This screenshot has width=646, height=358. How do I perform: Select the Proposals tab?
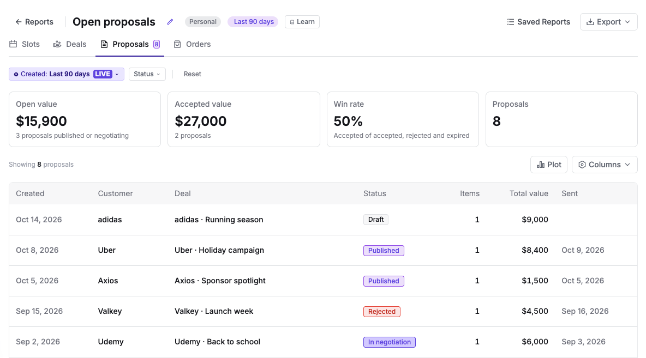pos(130,44)
